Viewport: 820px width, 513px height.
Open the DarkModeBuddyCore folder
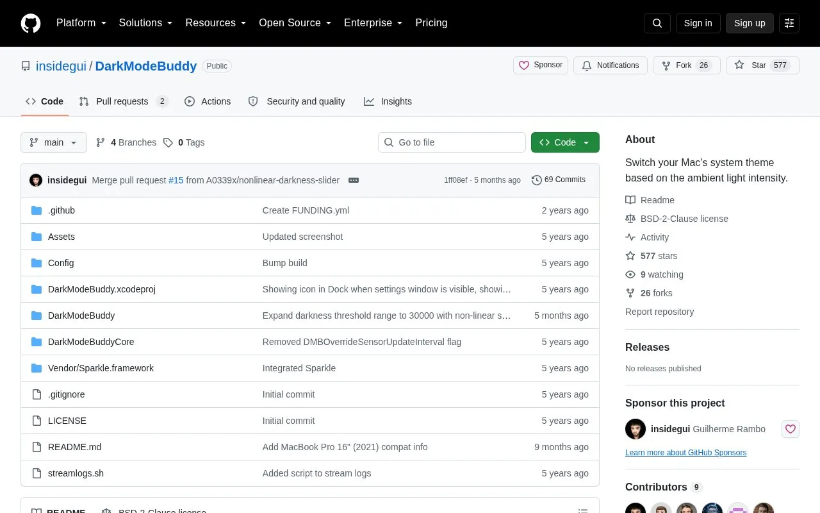[x=91, y=342]
